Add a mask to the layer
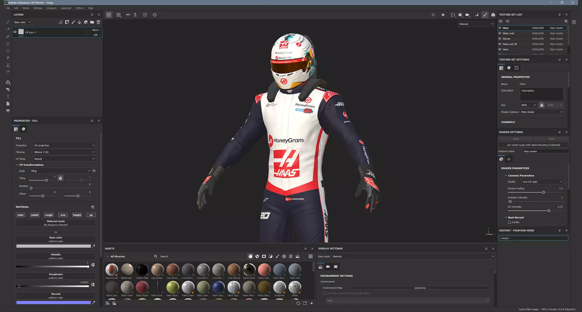The height and width of the screenshot is (312, 582). click(x=67, y=22)
